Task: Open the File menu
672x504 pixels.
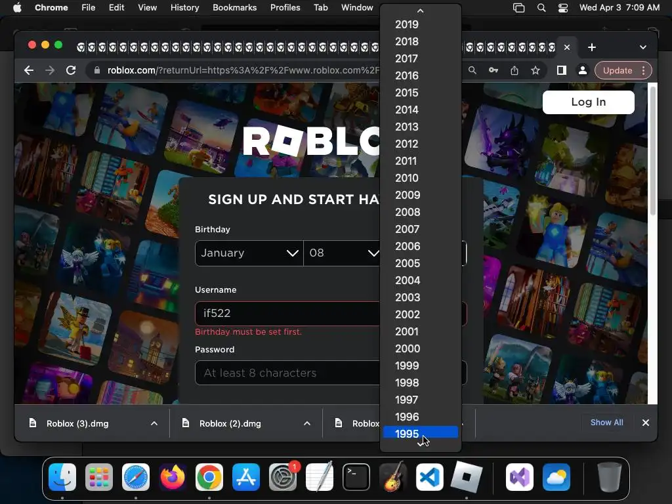Action: point(89,7)
